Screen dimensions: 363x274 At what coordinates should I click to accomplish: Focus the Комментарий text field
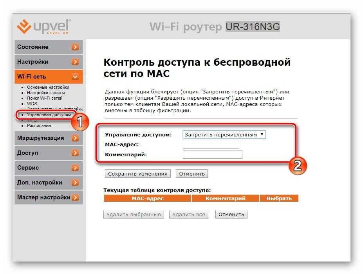point(212,154)
